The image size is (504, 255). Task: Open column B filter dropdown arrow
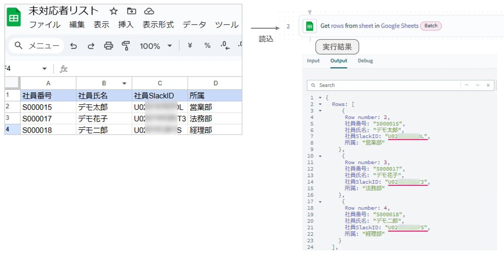click(124, 84)
